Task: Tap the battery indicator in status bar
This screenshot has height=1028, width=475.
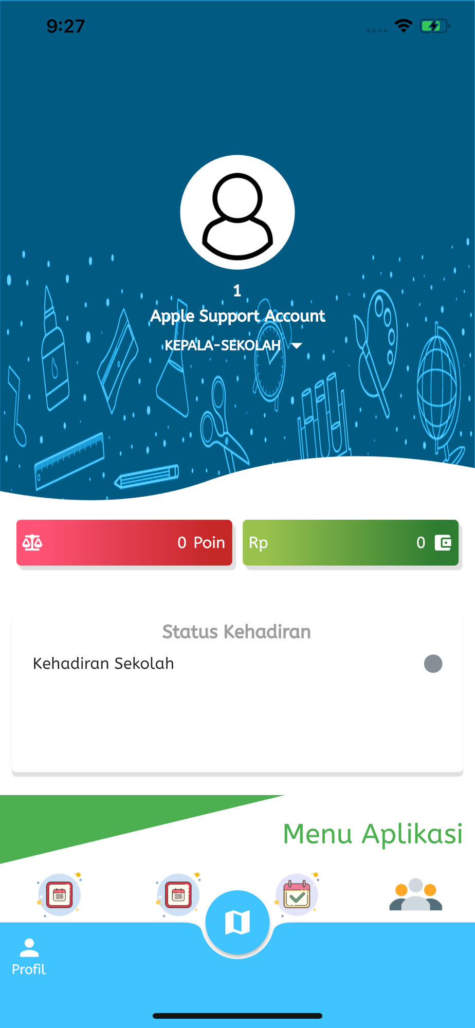Action: tap(434, 26)
